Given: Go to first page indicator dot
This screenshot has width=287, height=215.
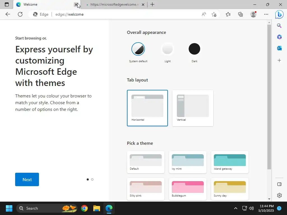Looking at the screenshot, I should [88, 179].
